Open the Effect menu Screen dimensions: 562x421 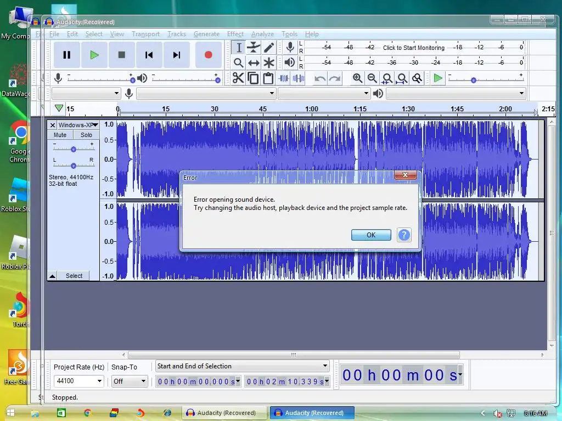click(x=235, y=34)
